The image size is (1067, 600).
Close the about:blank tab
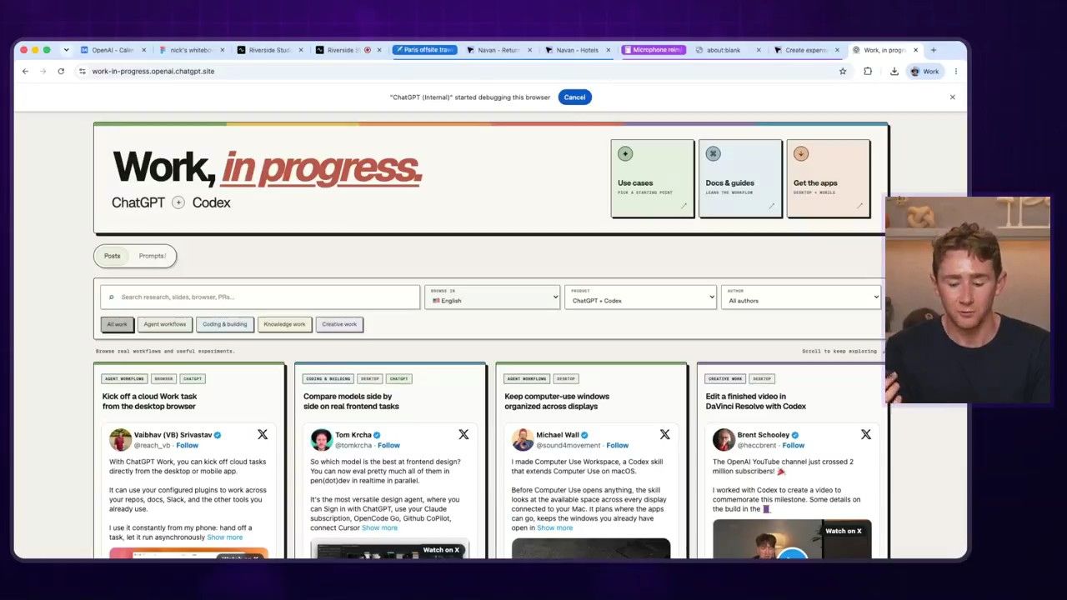pyautogui.click(x=759, y=50)
